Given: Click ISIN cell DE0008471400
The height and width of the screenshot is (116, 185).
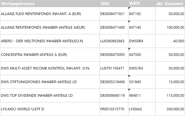Looking at the screenshot, I should click(x=113, y=28).
